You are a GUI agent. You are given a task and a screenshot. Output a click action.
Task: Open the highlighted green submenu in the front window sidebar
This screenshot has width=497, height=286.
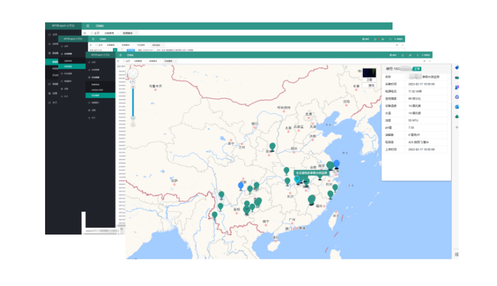(x=100, y=95)
